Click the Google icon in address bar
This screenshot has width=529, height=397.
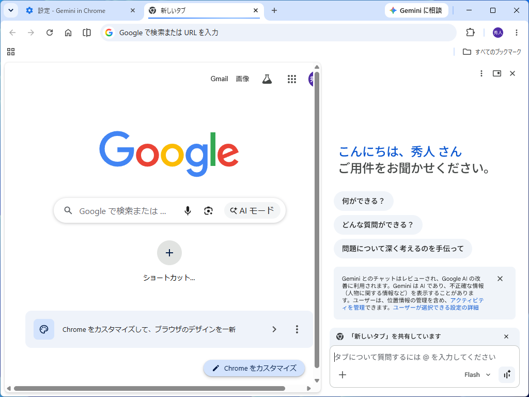coord(108,33)
